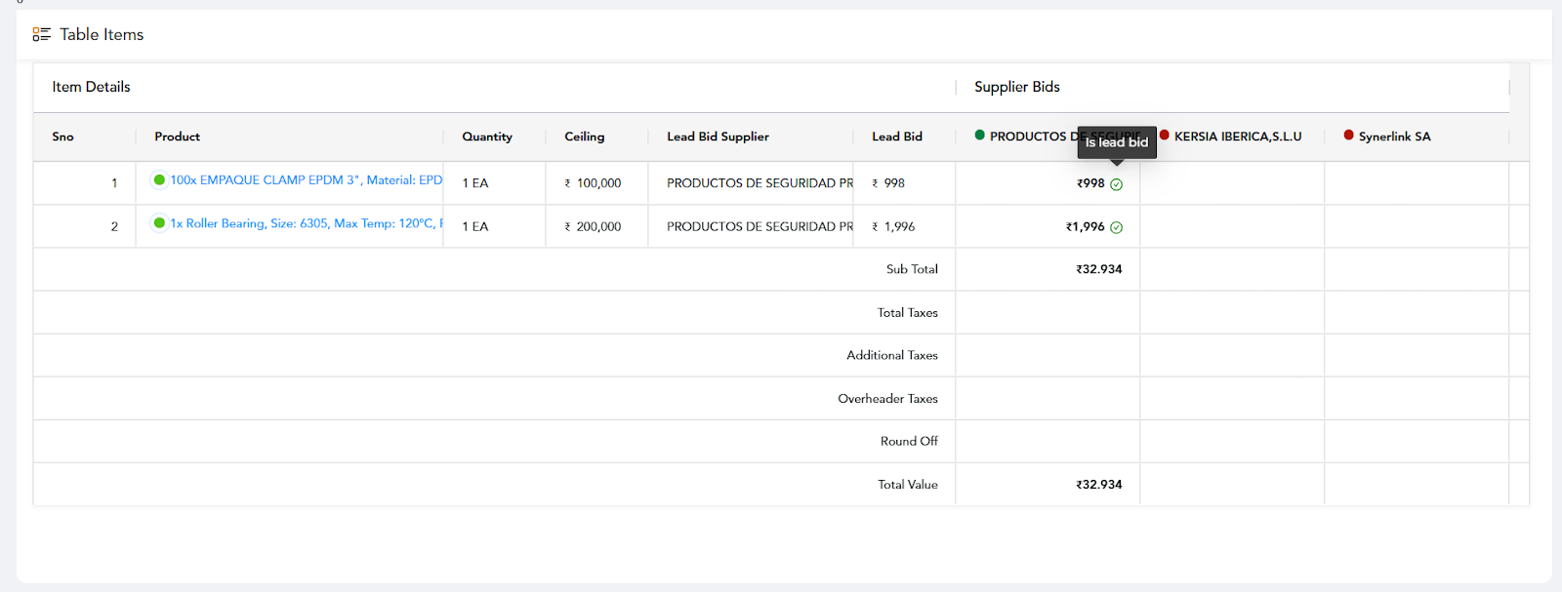The width and height of the screenshot is (1562, 592).
Task: Click the Additional Taxes label
Action: tap(891, 355)
